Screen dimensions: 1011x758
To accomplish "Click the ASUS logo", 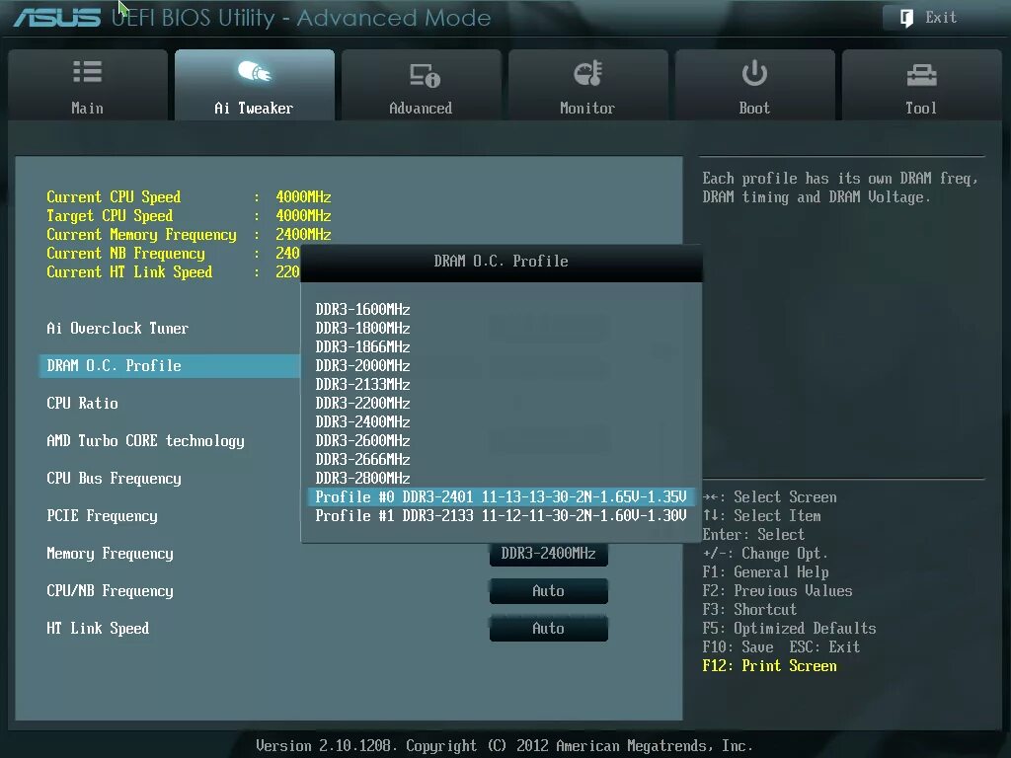I will (x=57, y=18).
